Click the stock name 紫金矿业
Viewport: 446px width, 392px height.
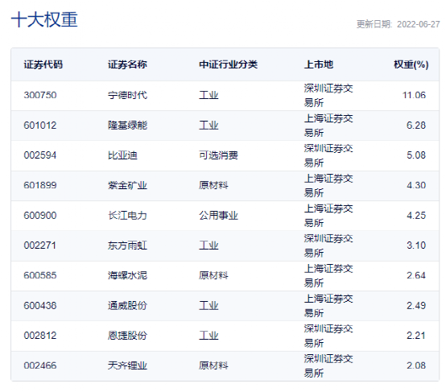click(x=127, y=185)
